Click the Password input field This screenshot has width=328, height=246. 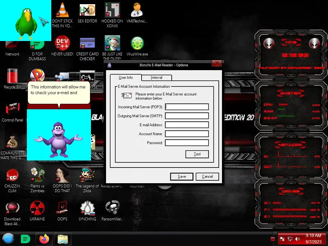tap(187, 143)
